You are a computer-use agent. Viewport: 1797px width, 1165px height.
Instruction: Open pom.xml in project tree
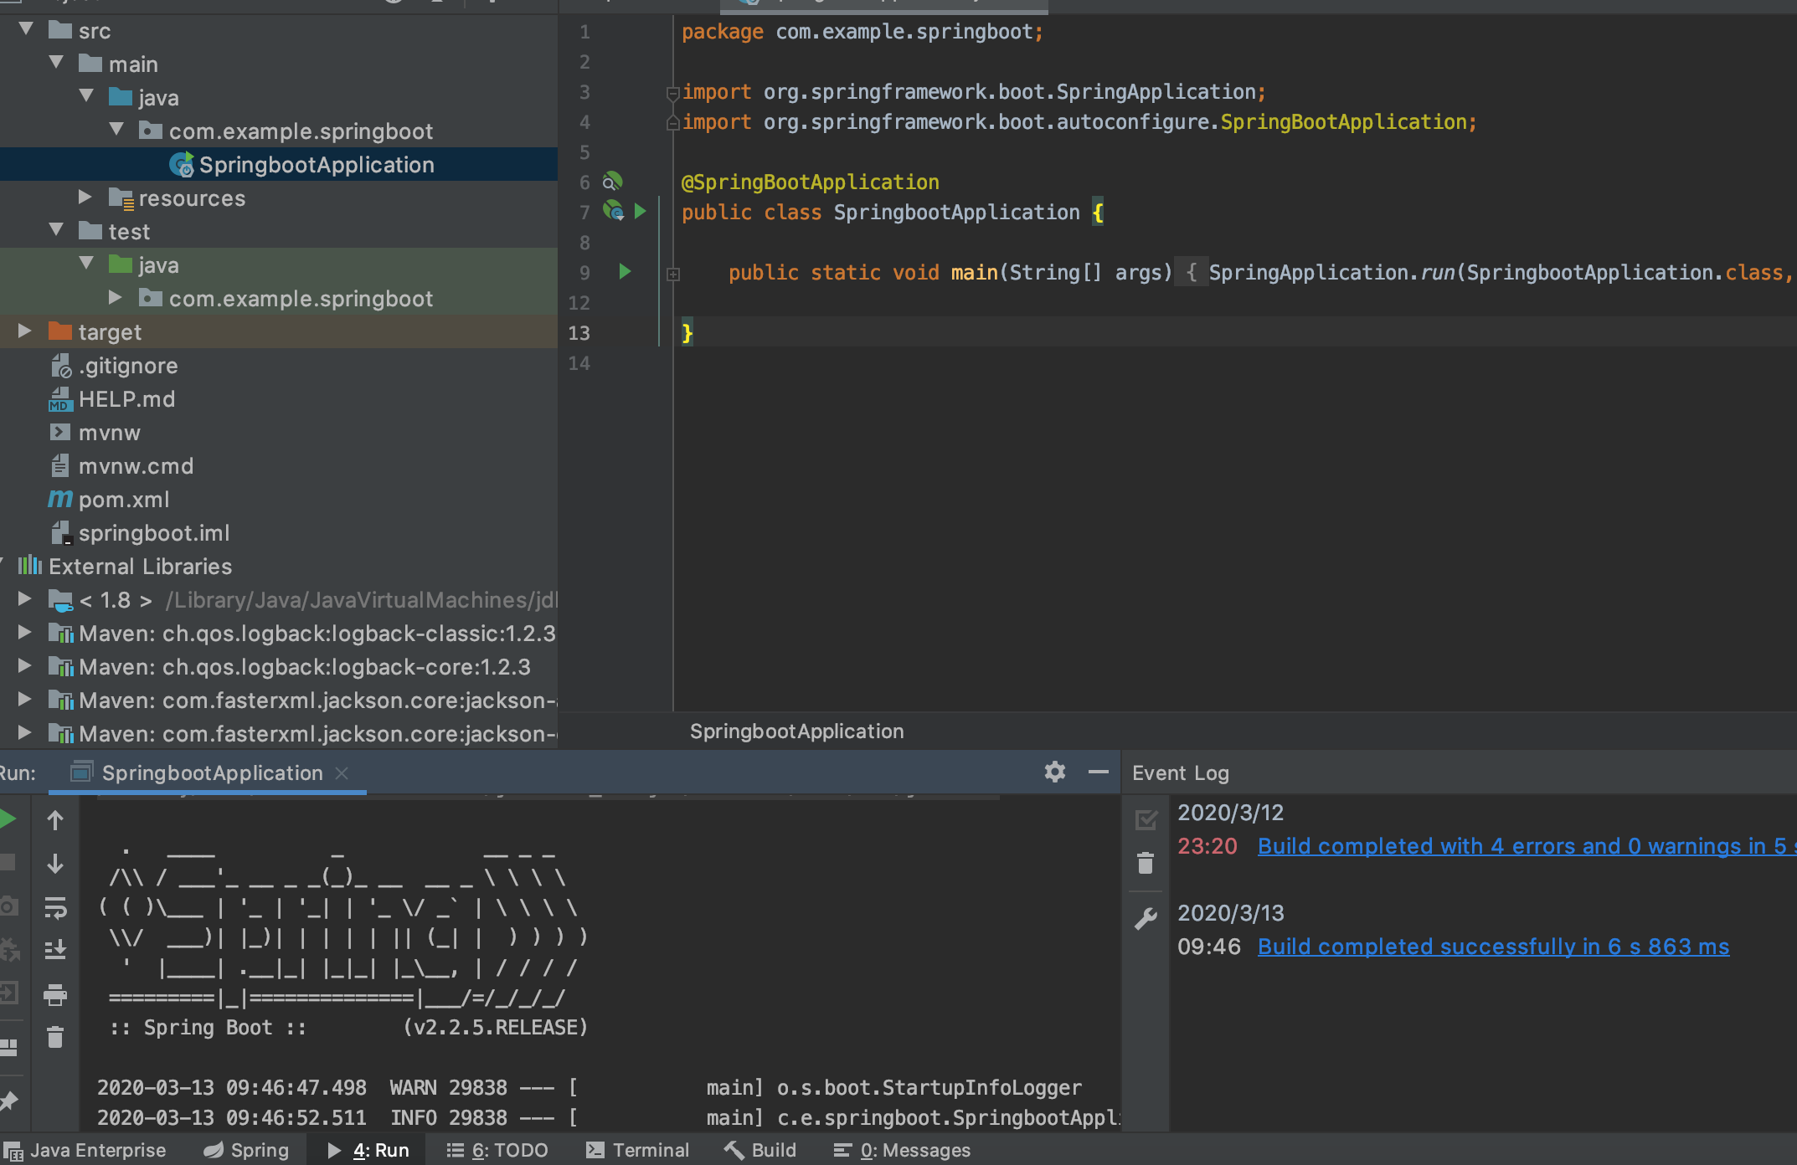click(x=124, y=500)
